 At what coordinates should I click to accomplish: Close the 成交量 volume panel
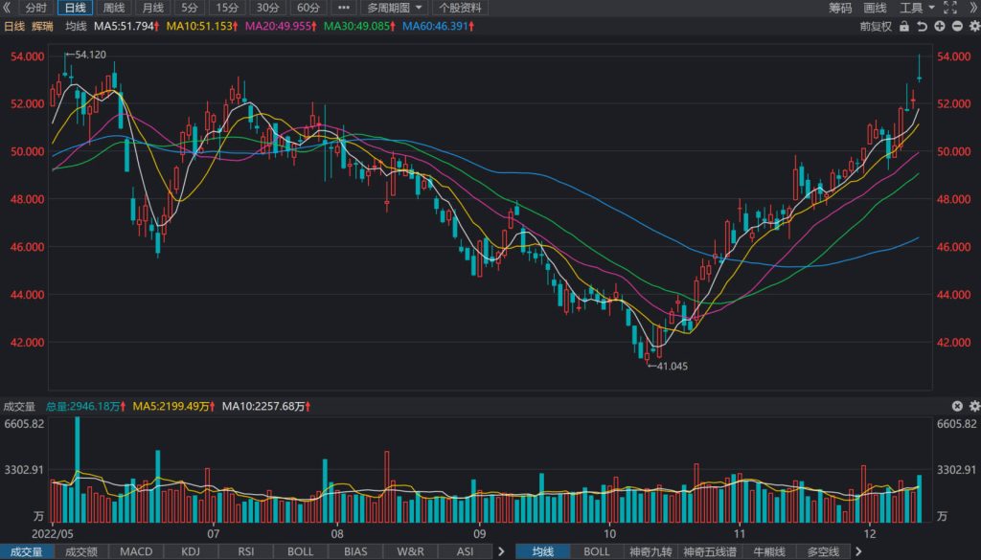[957, 406]
